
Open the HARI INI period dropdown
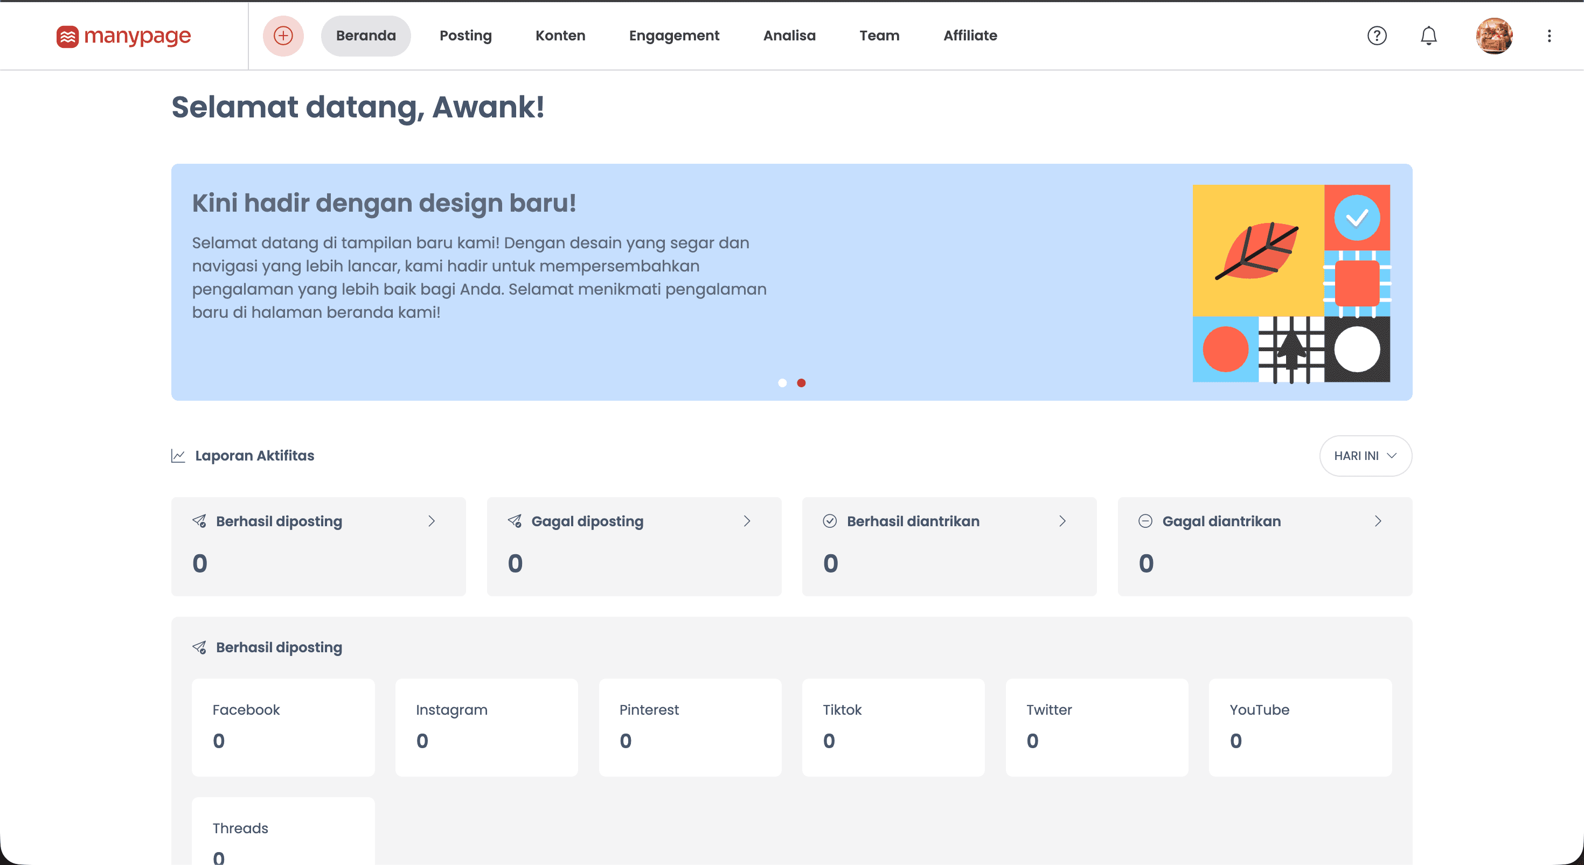[x=1365, y=456]
